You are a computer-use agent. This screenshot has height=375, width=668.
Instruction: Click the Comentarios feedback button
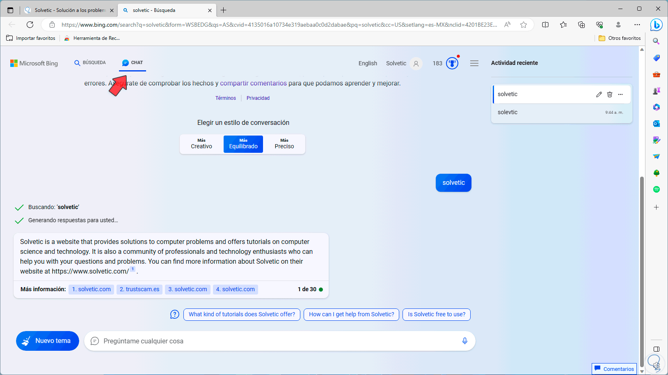tap(614, 369)
